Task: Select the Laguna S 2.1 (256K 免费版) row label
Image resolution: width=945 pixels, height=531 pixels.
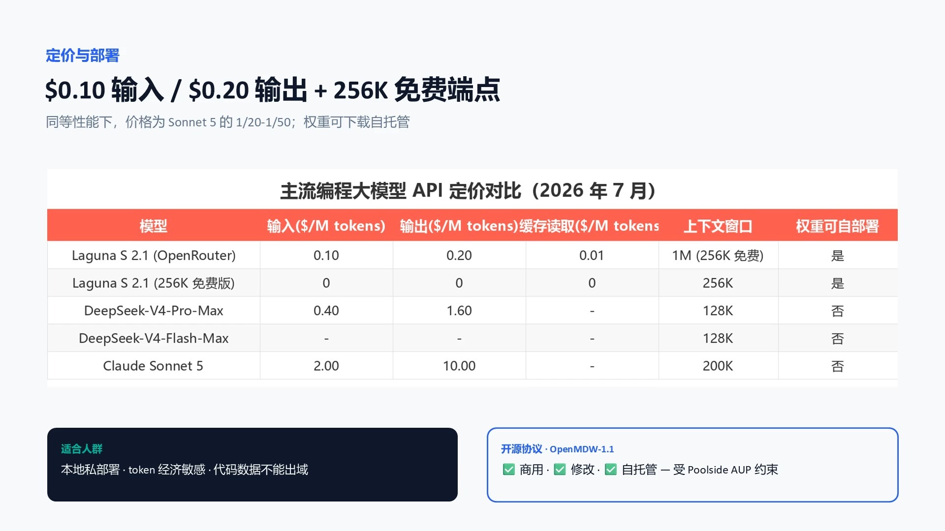Action: pyautogui.click(x=154, y=283)
